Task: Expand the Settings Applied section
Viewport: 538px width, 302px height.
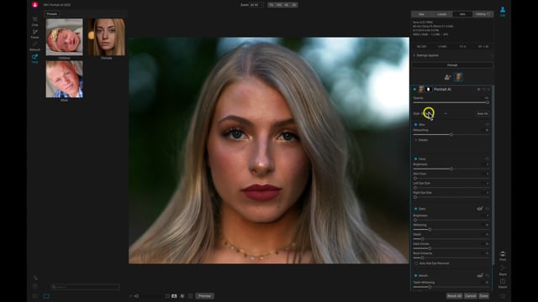Action: [426, 55]
